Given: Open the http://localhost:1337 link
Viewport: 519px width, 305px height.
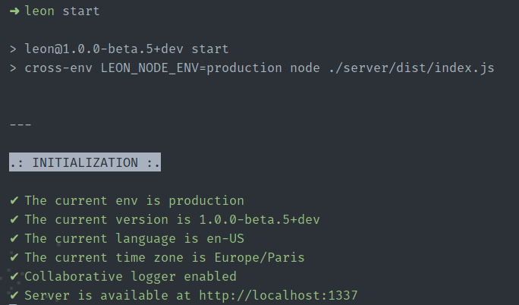Looking at the screenshot, I should coord(278,295).
